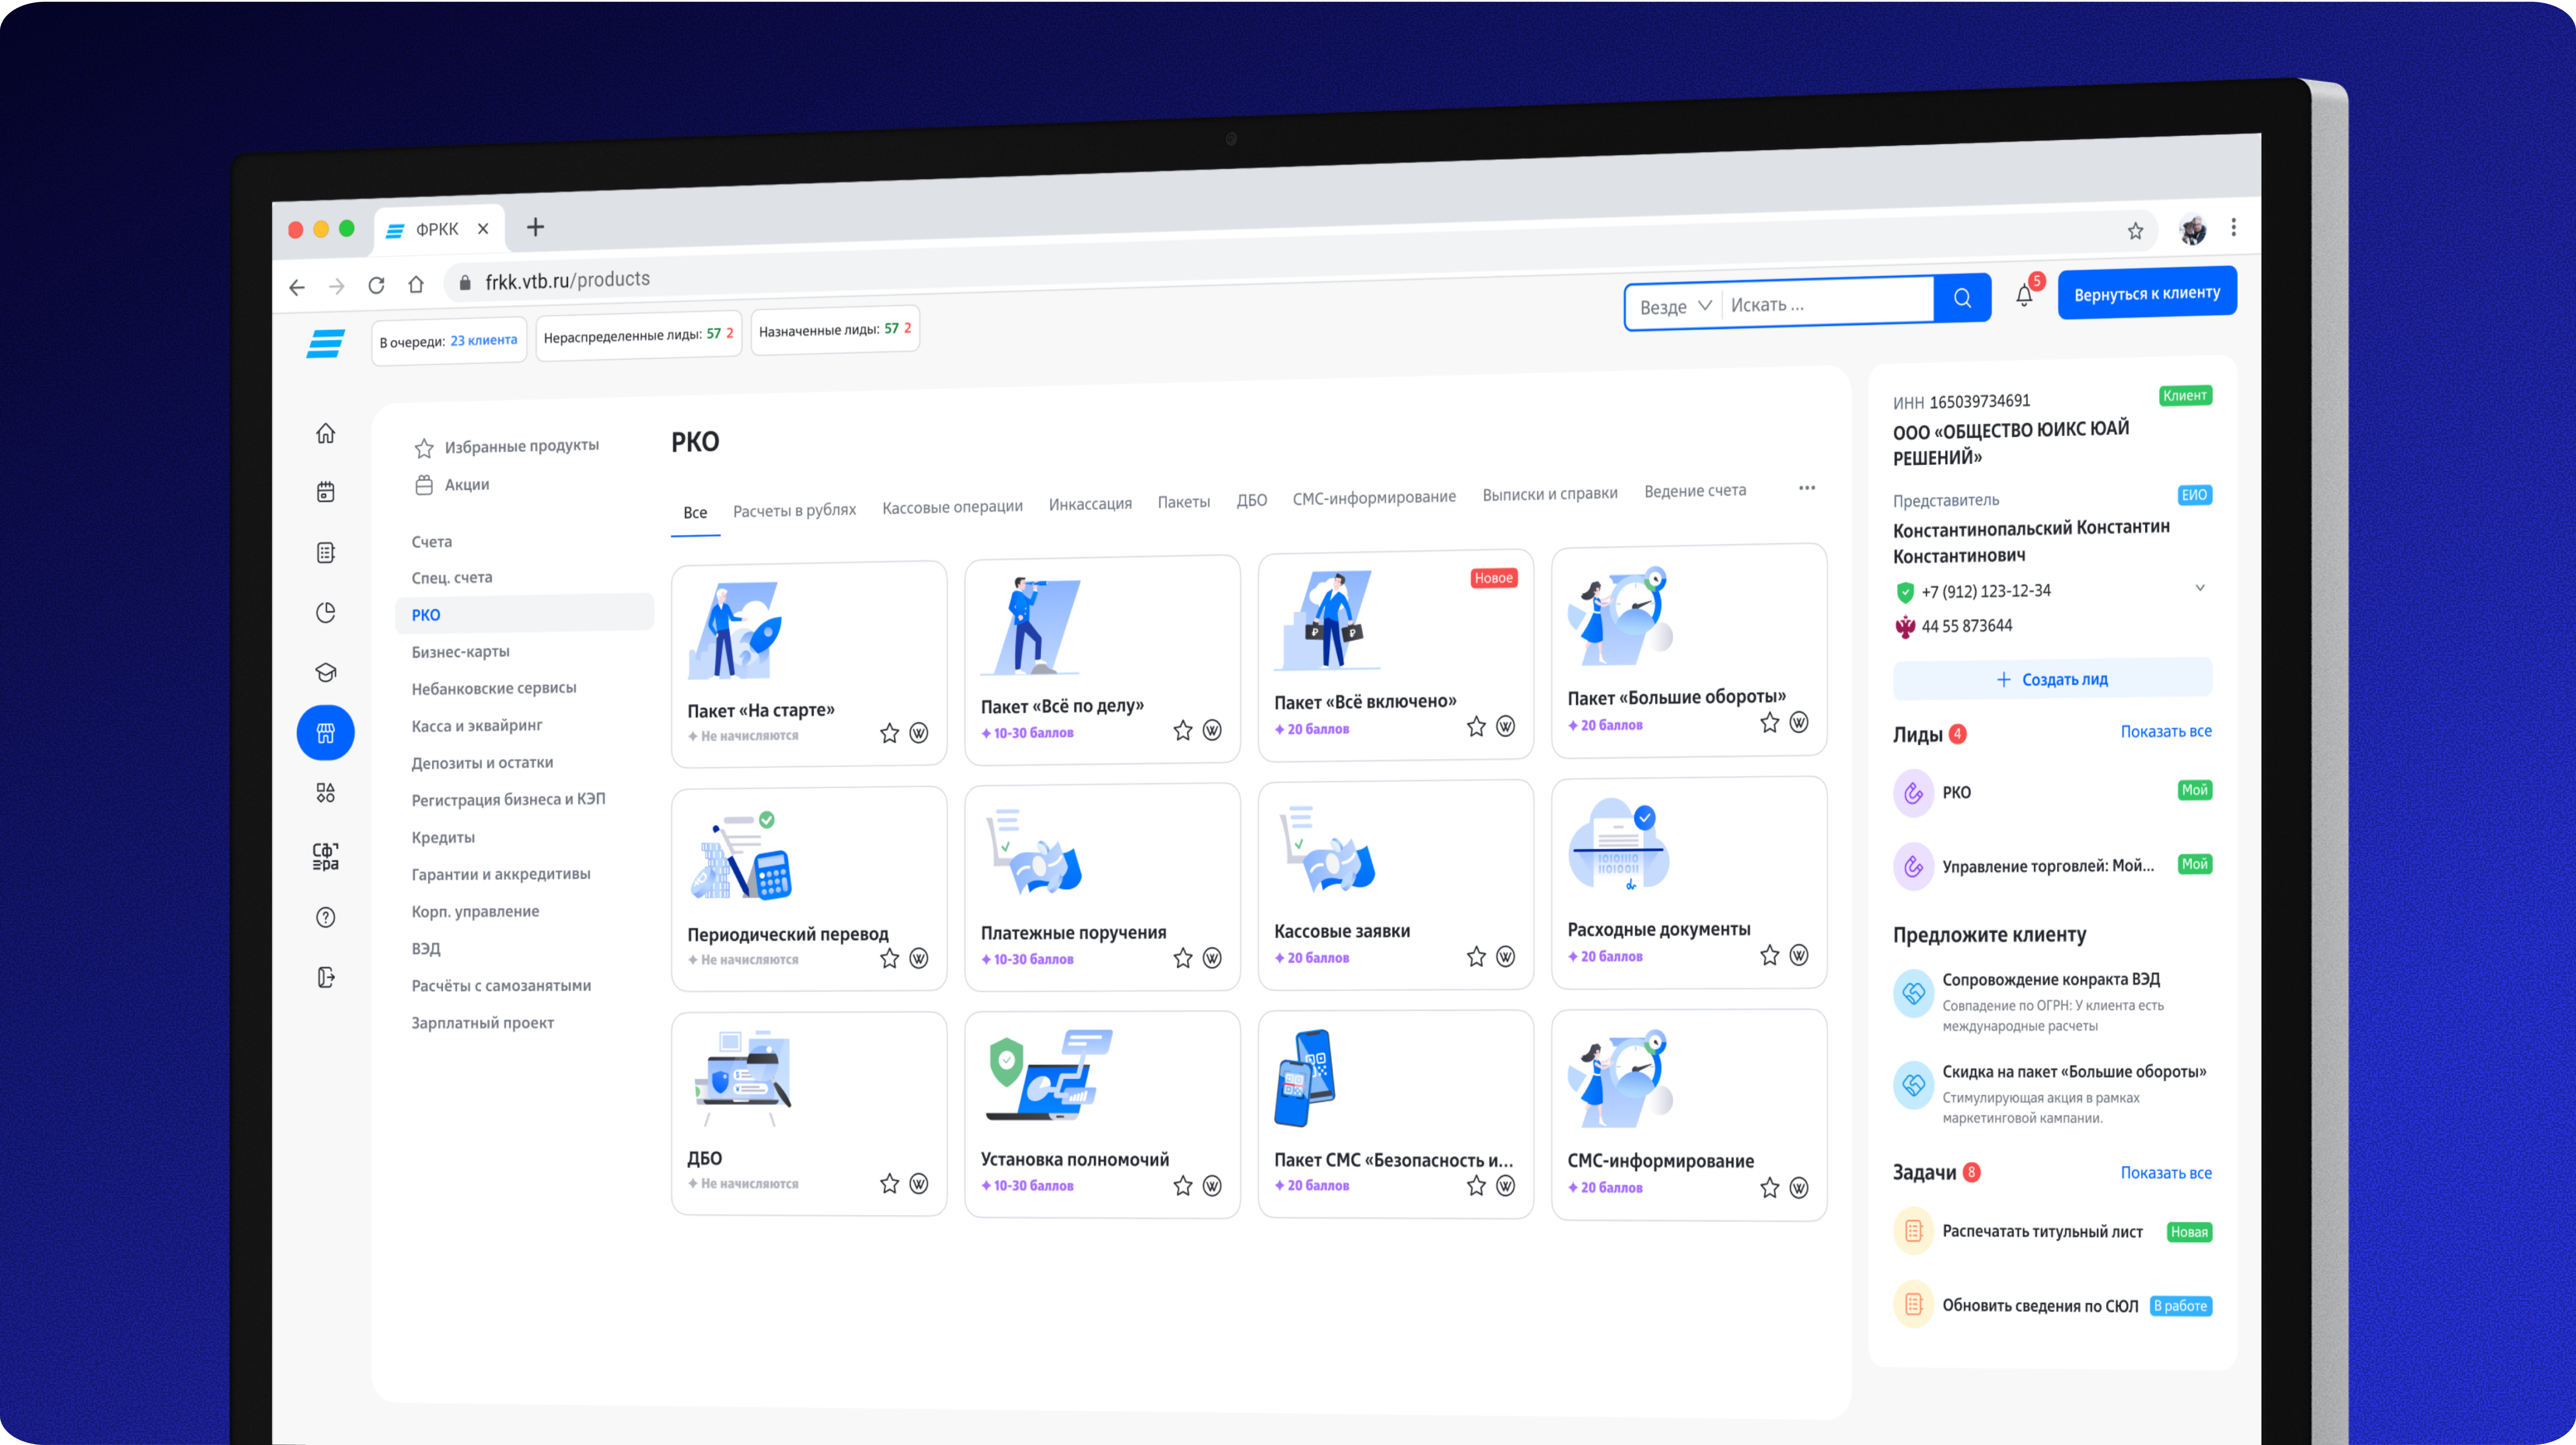Open browser profile avatar
Screen dimensions: 2576x1445
coord(2192,230)
